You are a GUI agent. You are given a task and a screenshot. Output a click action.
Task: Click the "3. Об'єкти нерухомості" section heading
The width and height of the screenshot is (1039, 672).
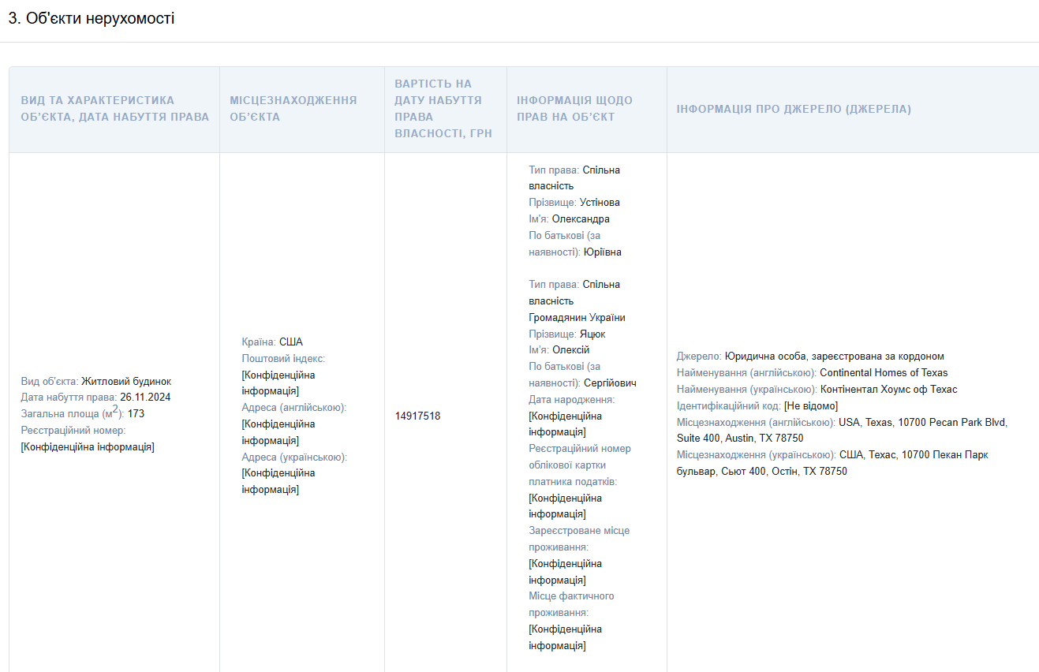[91, 19]
